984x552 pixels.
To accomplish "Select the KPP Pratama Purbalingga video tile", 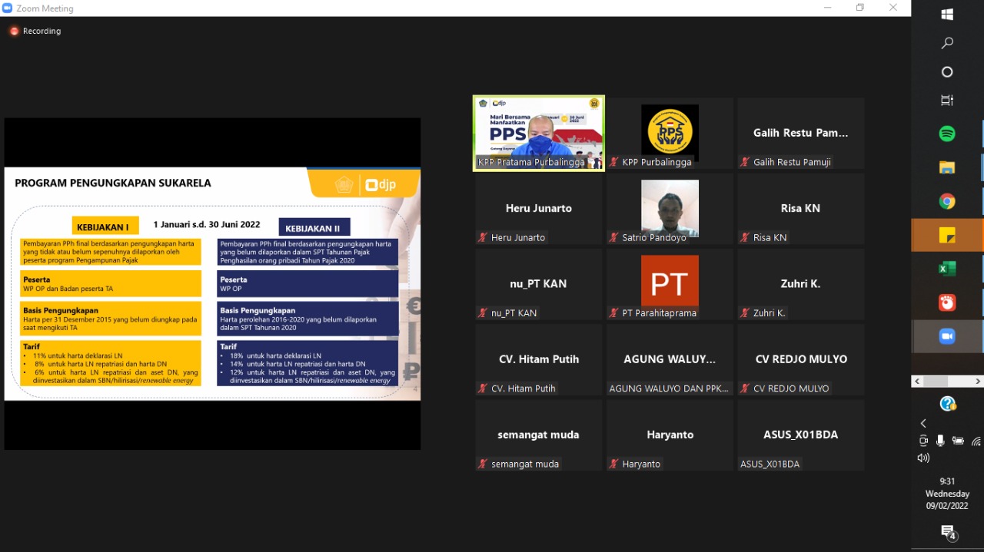I will [x=538, y=132].
